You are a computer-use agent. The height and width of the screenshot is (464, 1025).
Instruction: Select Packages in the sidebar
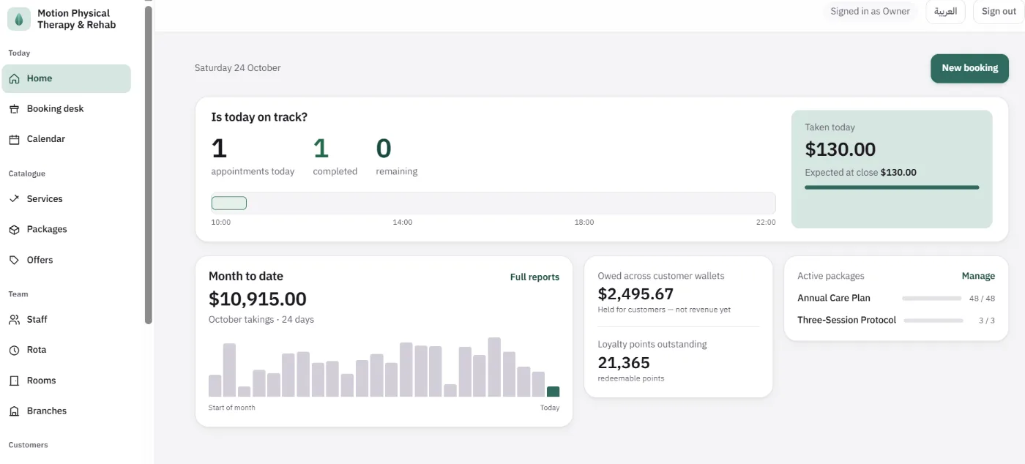click(66, 229)
